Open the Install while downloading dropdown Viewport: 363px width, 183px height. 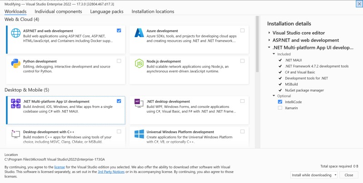pos(314,175)
